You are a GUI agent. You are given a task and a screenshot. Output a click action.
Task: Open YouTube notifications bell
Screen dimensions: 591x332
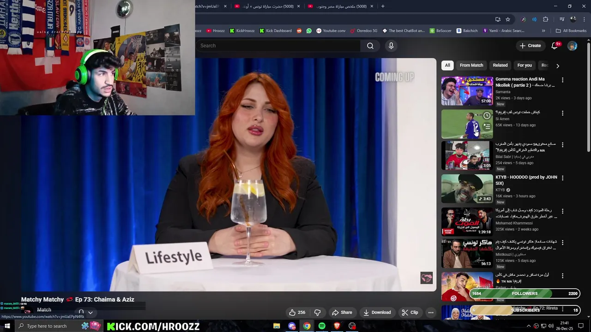coord(555,46)
